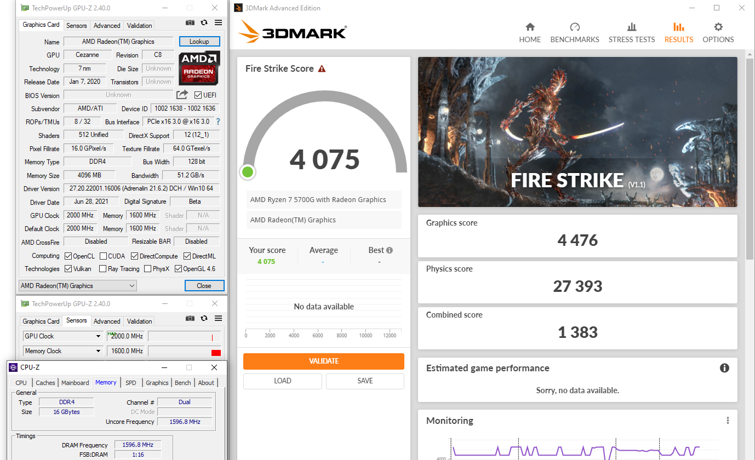
Task: Toggle the CUDA checkbox
Action: (x=103, y=256)
